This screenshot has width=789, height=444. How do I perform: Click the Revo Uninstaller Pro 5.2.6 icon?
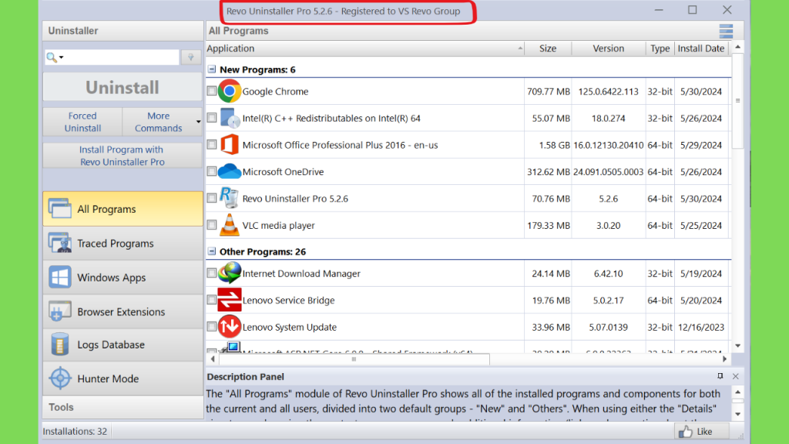229,198
